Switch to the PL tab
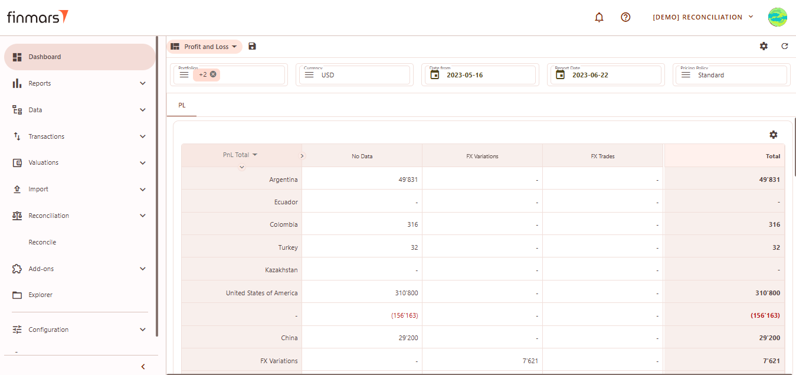Image resolution: width=796 pixels, height=375 pixels. (x=182, y=105)
